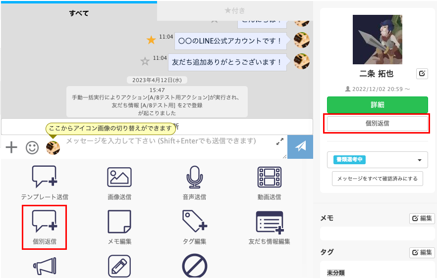Open the emoji smiley picker
437x280 pixels.
pos(32,147)
